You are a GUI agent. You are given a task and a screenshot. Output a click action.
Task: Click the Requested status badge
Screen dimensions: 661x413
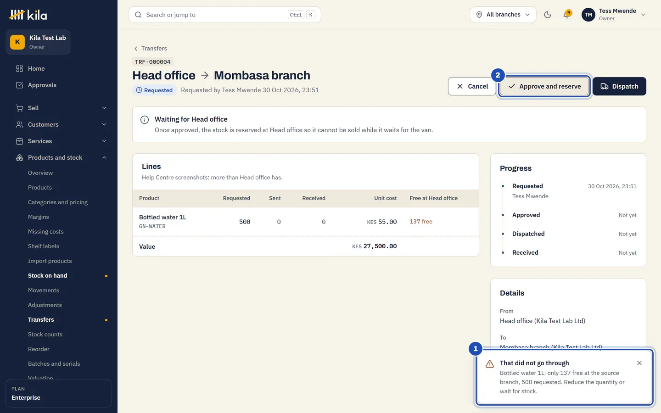point(154,90)
